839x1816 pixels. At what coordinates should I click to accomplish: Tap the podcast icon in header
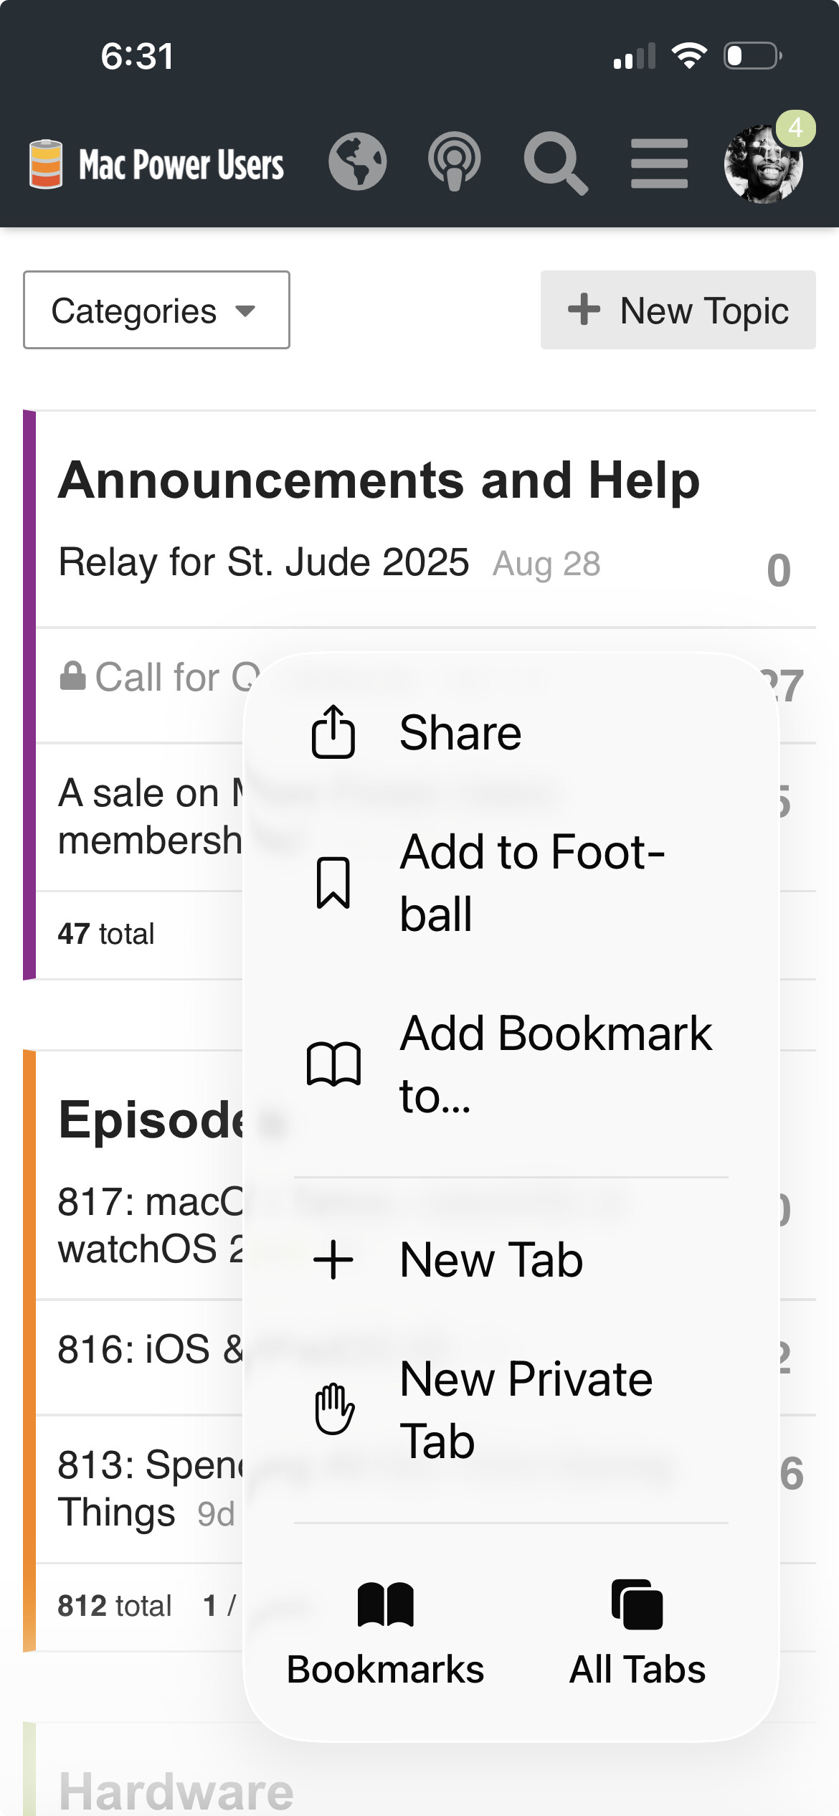(454, 162)
